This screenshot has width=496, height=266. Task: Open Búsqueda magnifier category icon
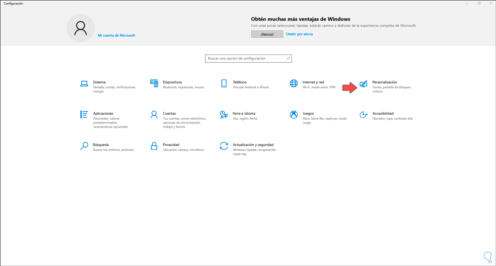coord(84,146)
